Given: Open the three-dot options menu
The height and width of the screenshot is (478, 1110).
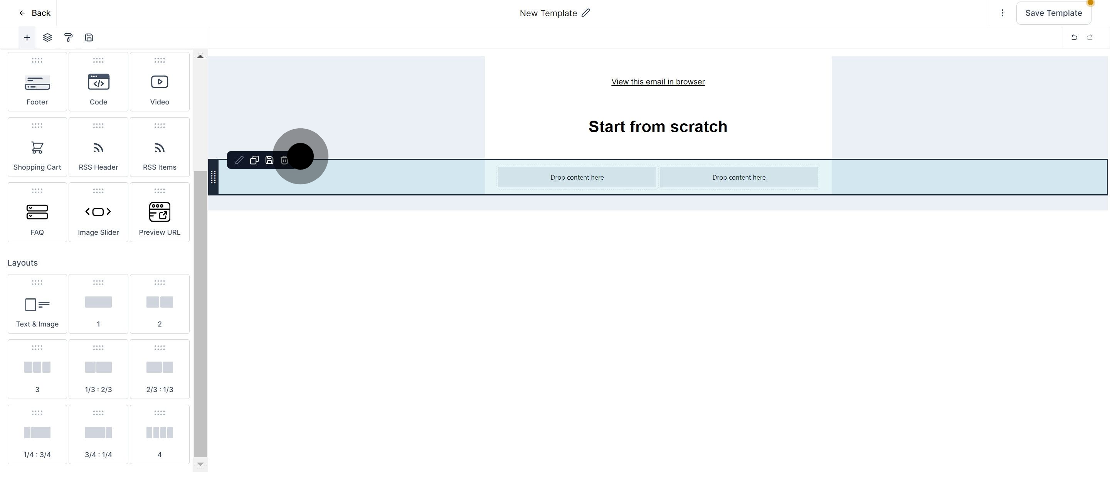Looking at the screenshot, I should point(1002,13).
